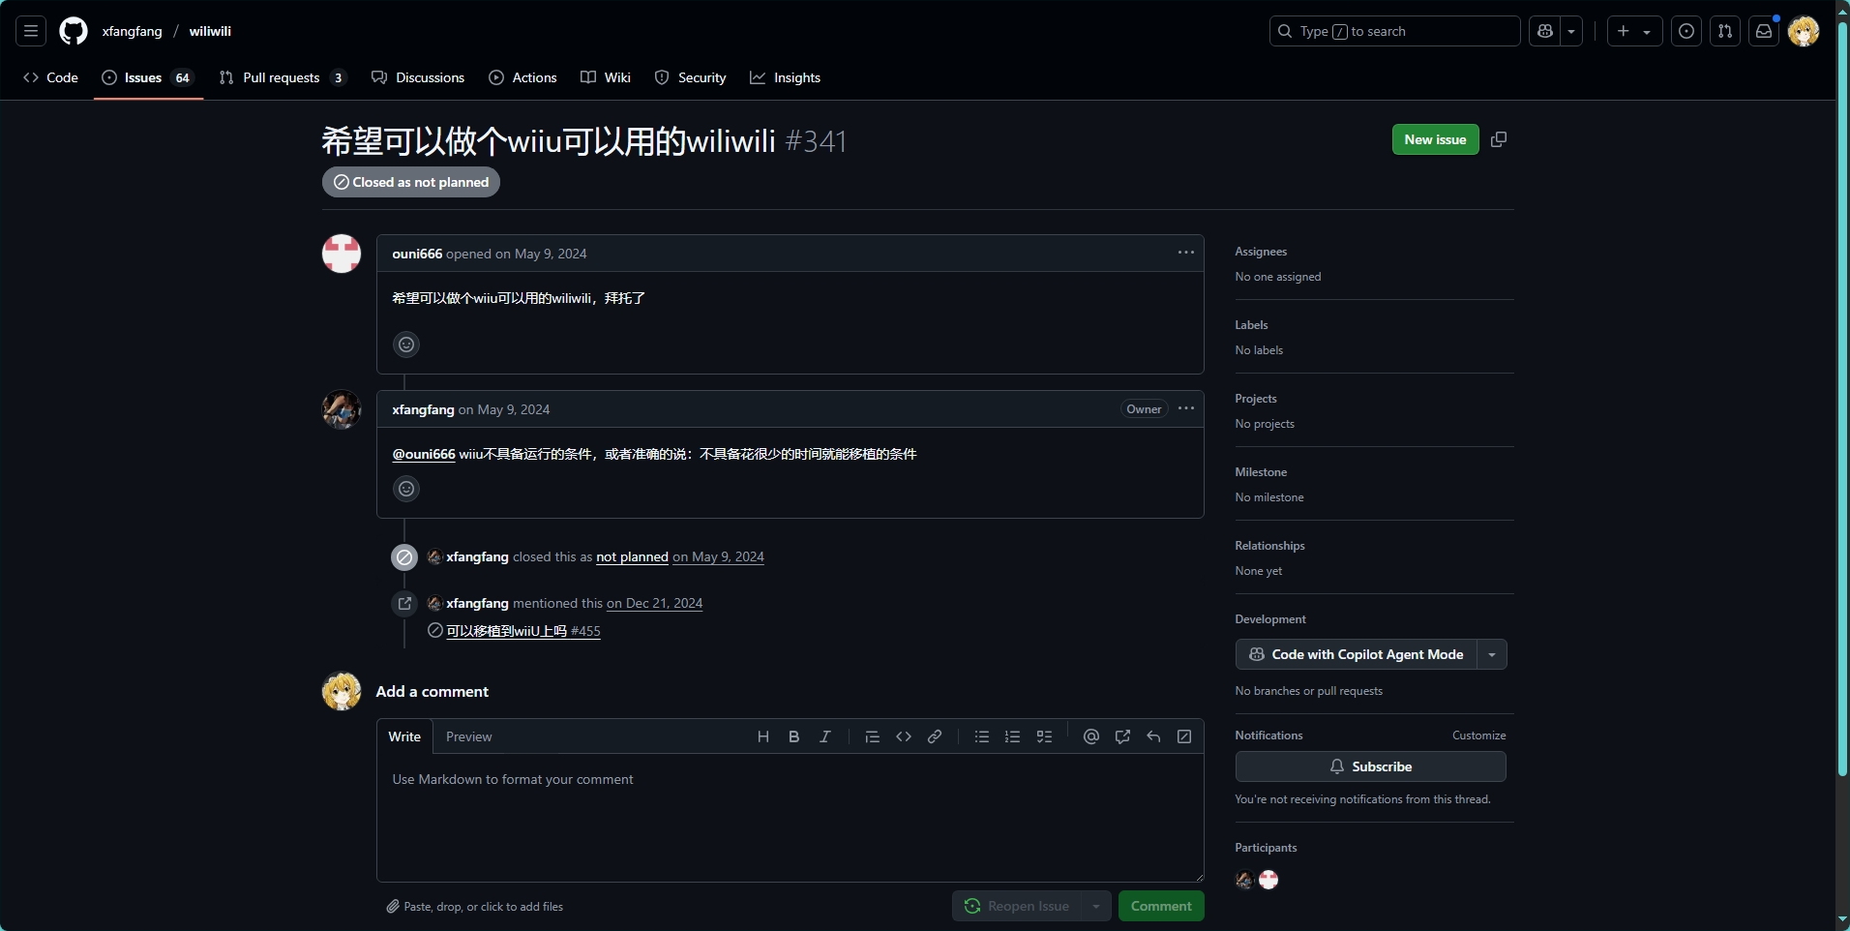Insert a task list in comment
Viewport: 1850px width, 931px height.
click(x=1044, y=736)
